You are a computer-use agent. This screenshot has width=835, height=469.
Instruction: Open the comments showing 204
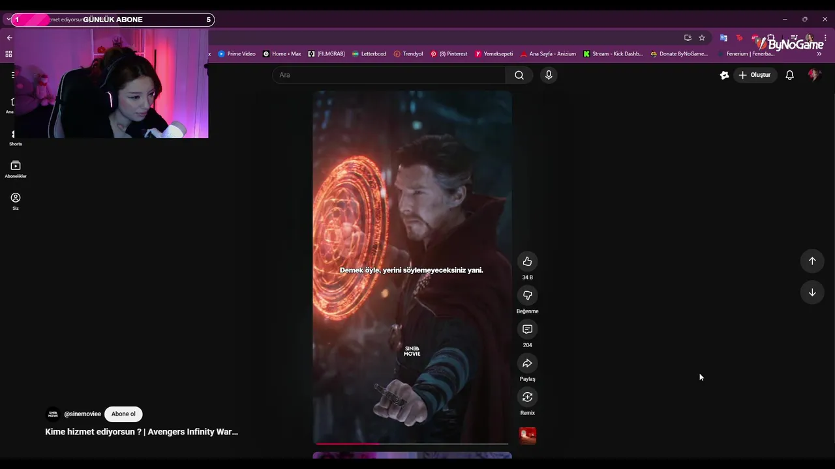(x=527, y=329)
